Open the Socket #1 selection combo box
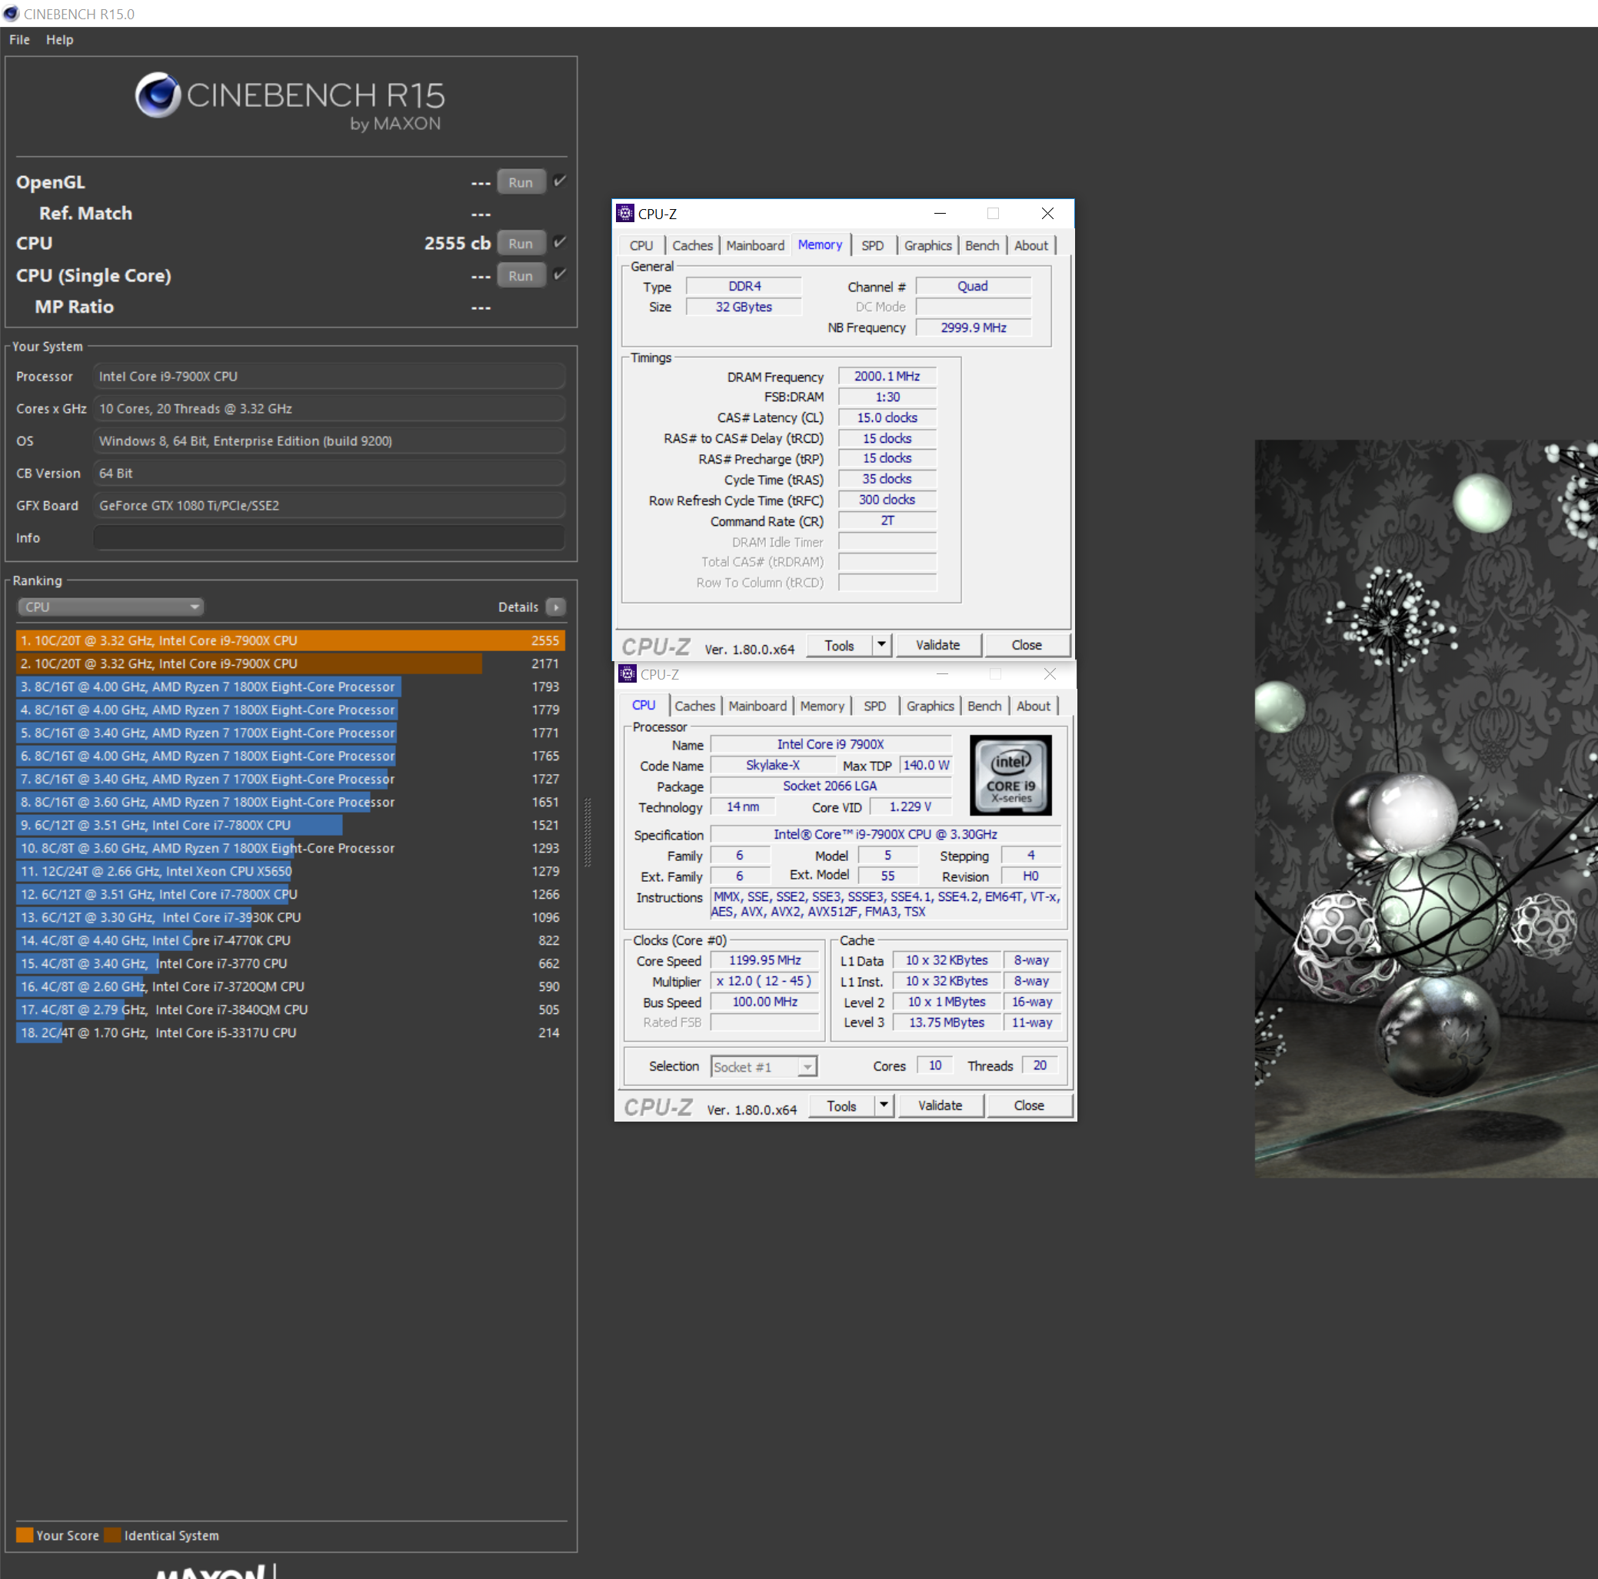Screen dimensions: 1598x1579 764,1066
